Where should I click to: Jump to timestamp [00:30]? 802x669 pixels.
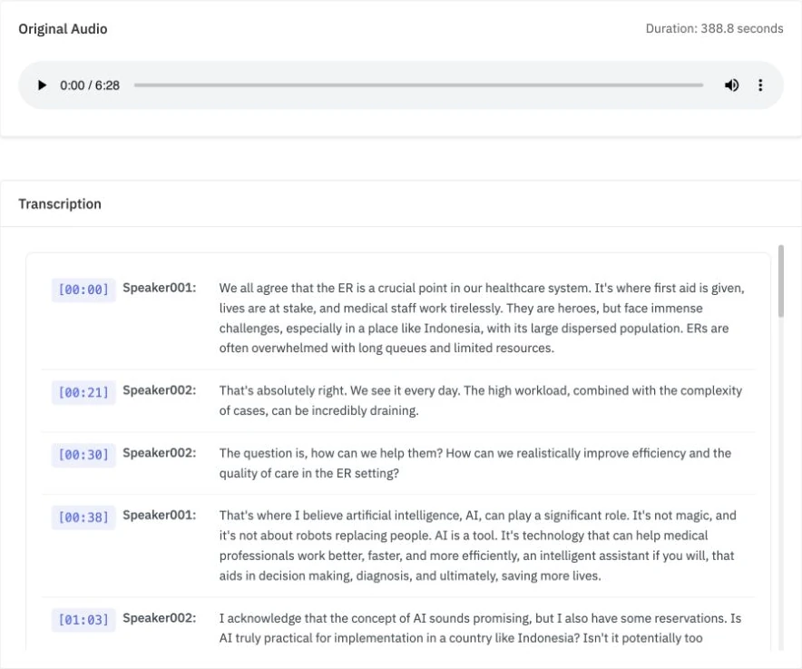83,455
